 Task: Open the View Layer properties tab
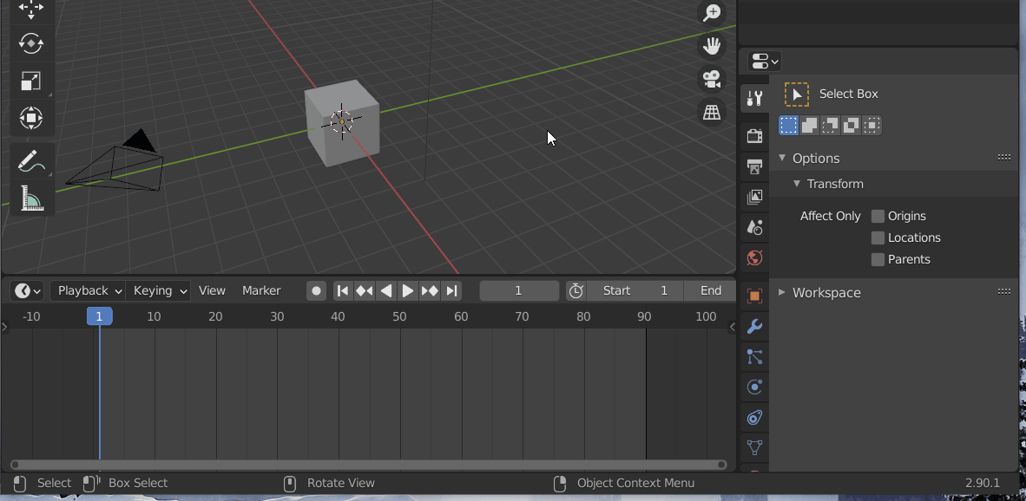coord(754,197)
